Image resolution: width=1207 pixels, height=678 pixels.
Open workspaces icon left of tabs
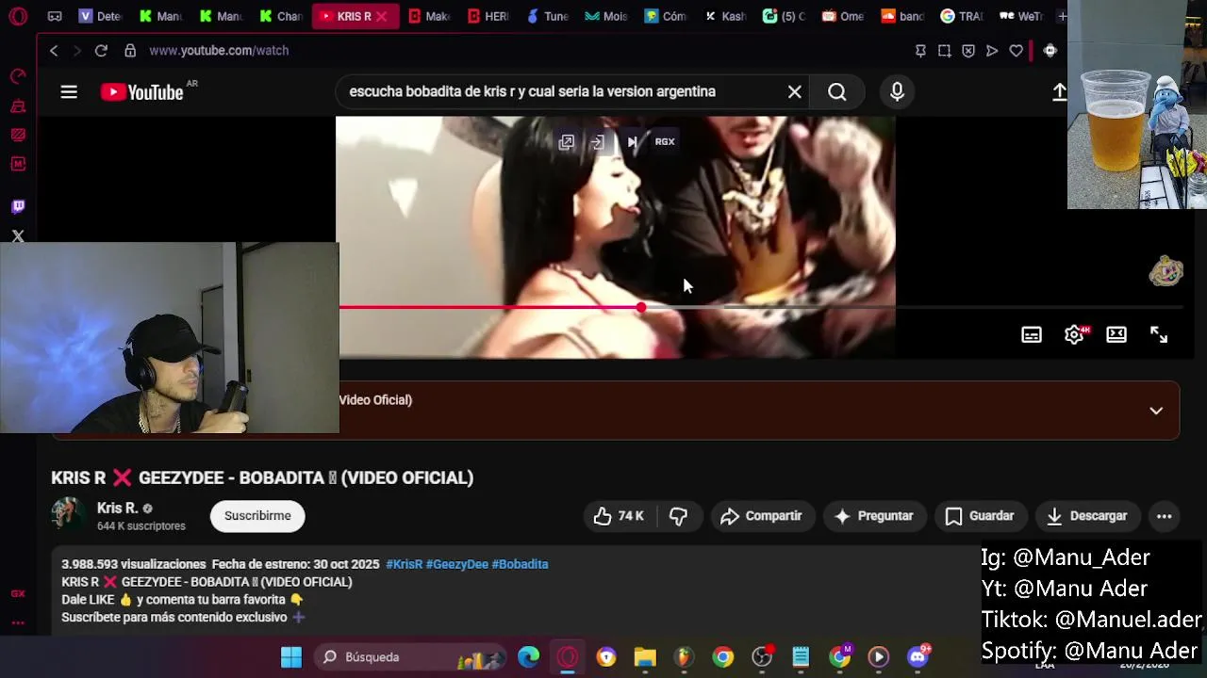coord(55,16)
